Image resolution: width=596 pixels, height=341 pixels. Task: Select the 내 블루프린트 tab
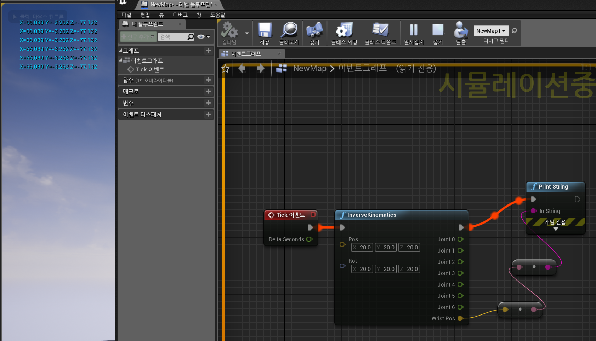coord(152,24)
